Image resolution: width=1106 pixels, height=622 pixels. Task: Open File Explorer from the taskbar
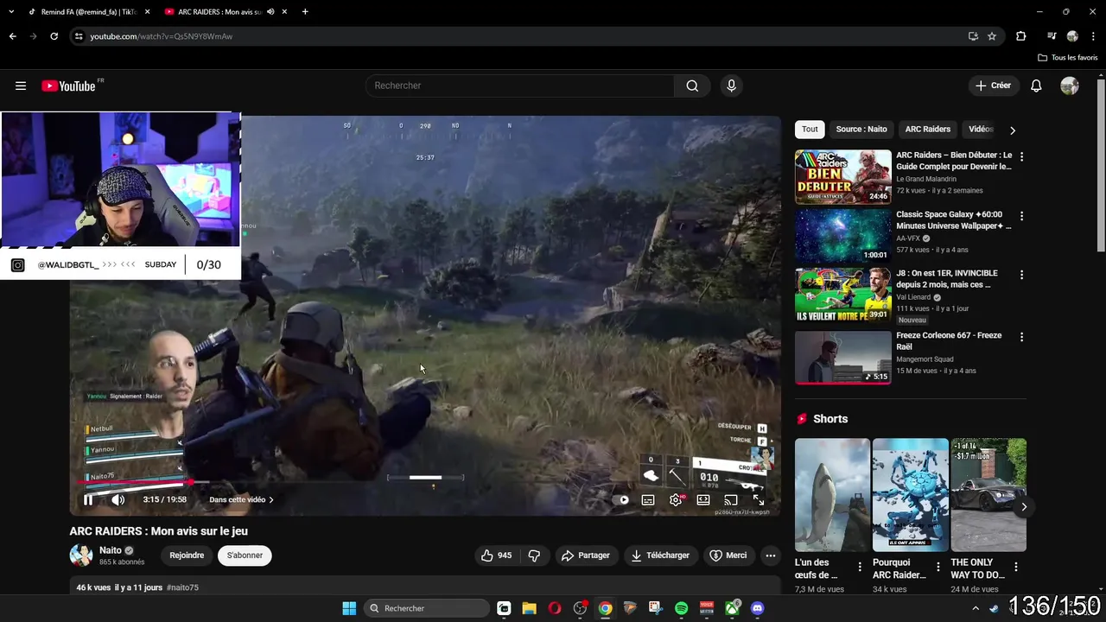pyautogui.click(x=530, y=608)
